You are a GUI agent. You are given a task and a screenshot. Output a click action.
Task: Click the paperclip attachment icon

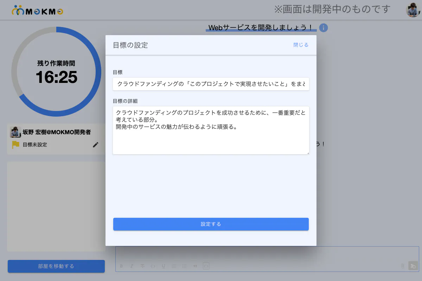click(403, 266)
